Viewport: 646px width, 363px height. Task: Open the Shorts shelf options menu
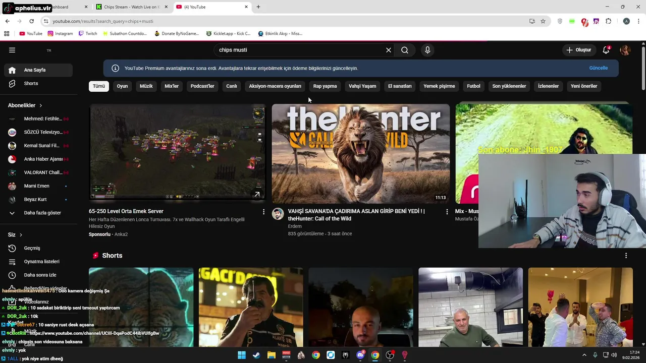[626, 256]
